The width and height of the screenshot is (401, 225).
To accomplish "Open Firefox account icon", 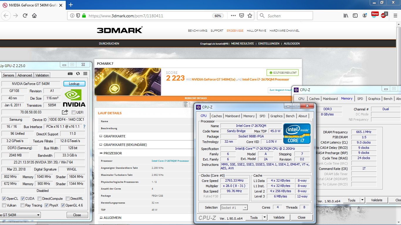I will (365, 16).
